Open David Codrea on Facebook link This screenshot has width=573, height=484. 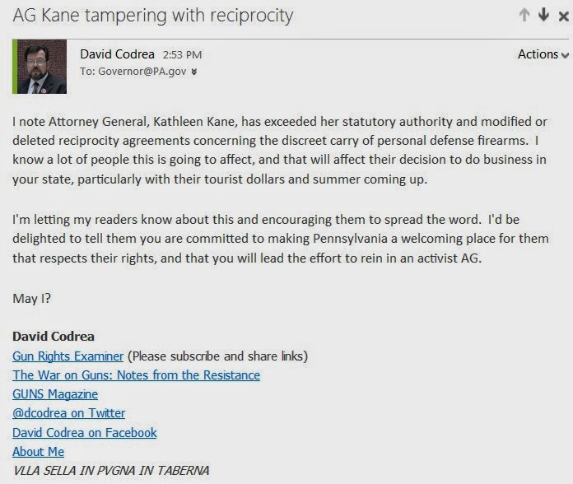85,432
